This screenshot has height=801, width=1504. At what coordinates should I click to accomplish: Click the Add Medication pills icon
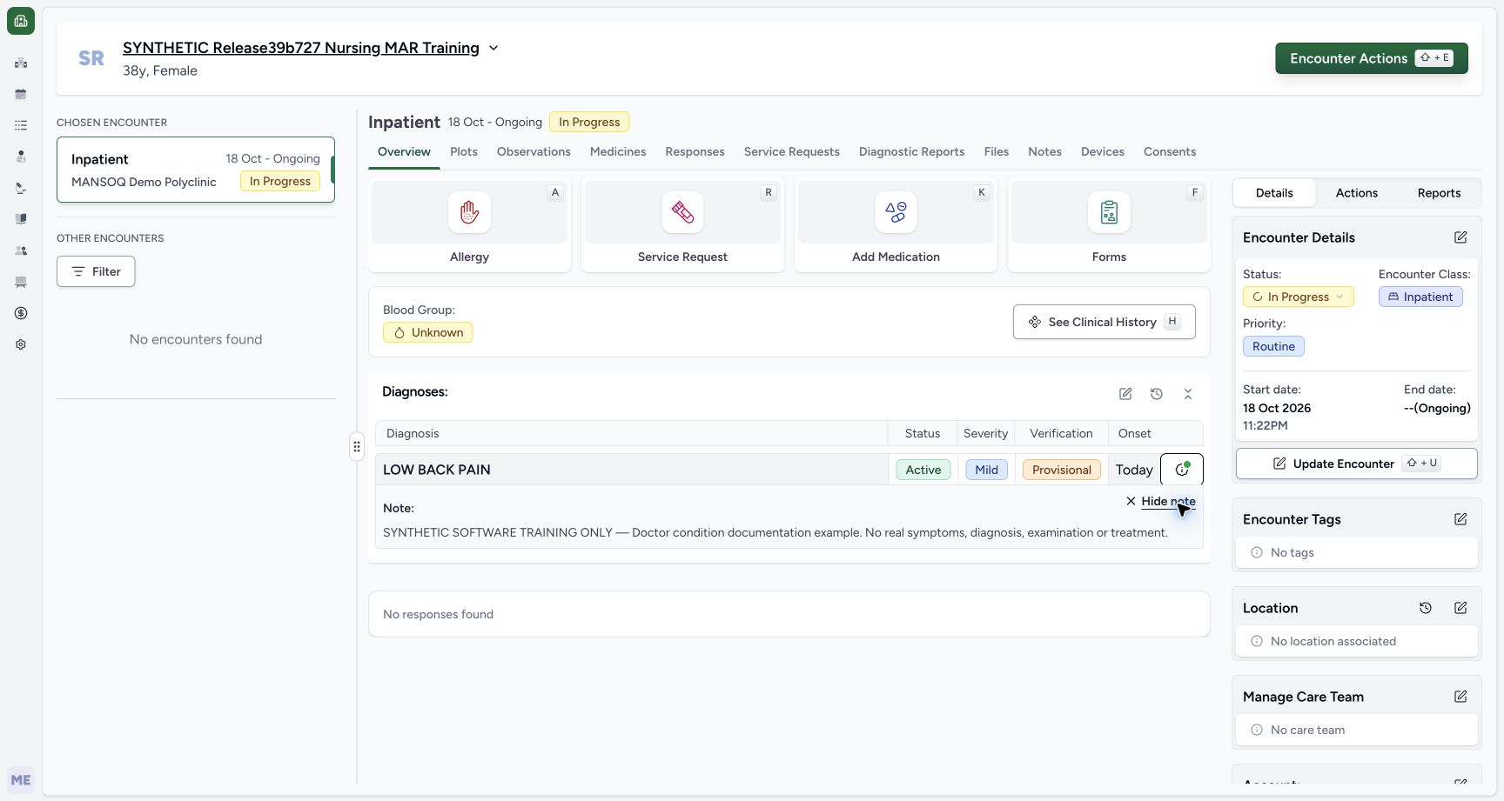(896, 212)
